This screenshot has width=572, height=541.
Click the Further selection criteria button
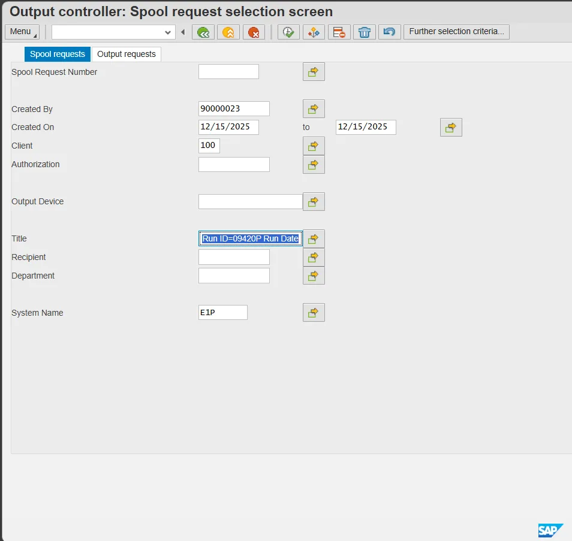click(456, 32)
